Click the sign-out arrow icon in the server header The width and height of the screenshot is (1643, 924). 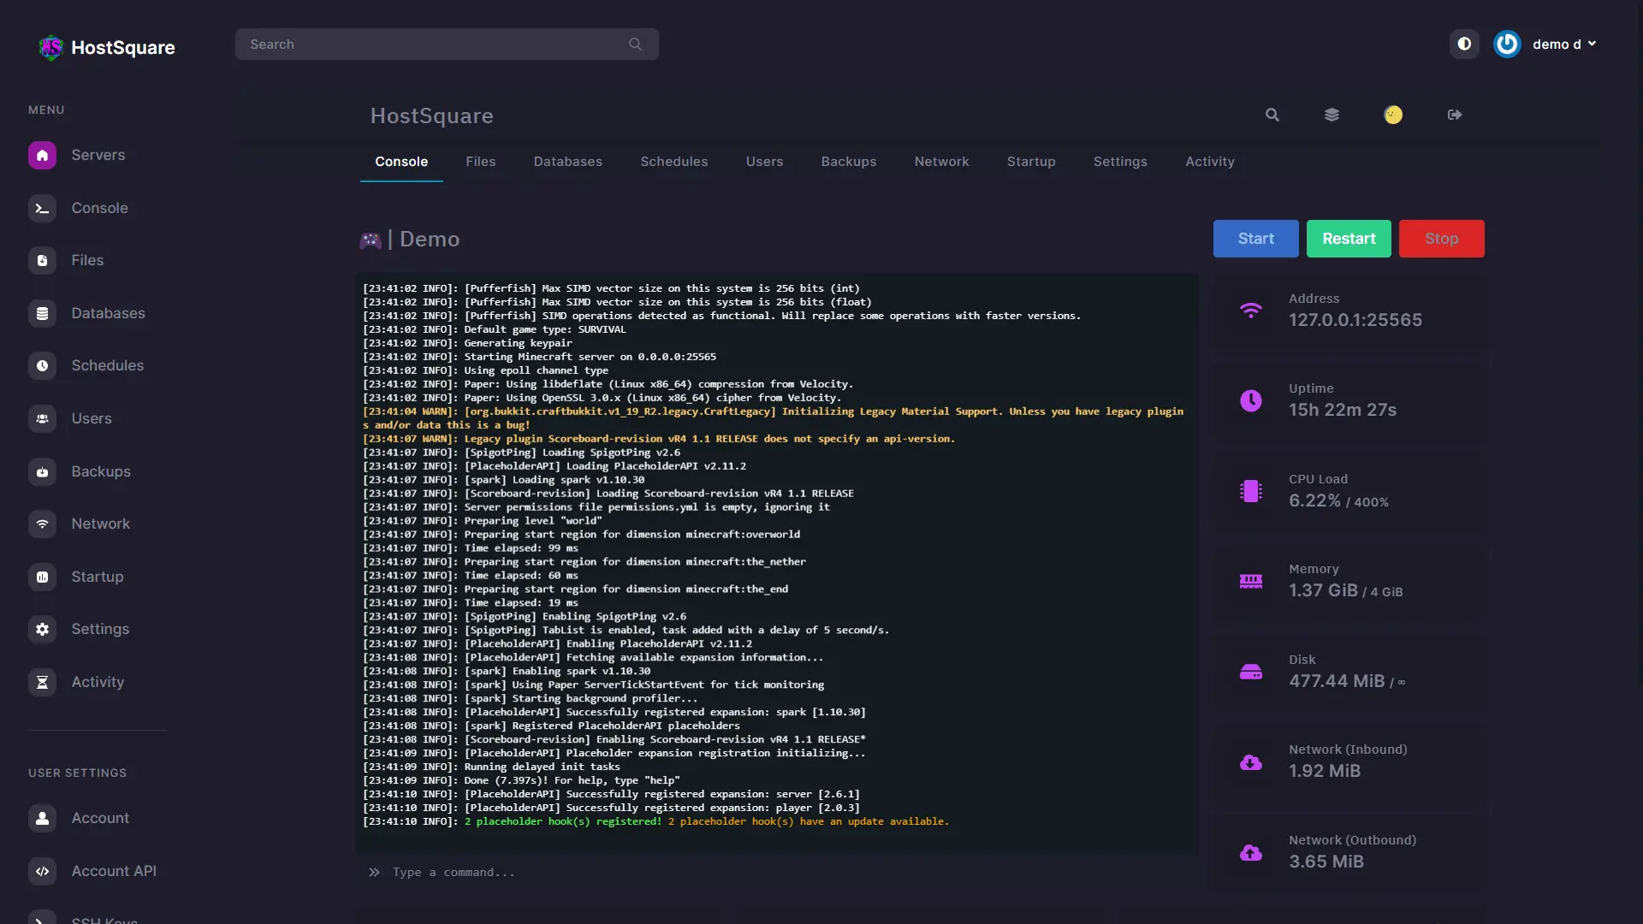(x=1455, y=115)
